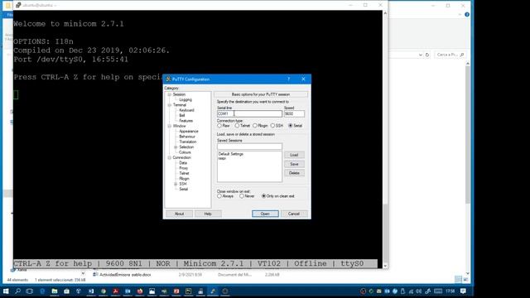
Task: Select SSH connection type radio
Action: [272, 126]
